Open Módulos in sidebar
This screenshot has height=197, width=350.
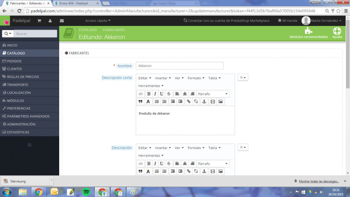tap(30, 101)
